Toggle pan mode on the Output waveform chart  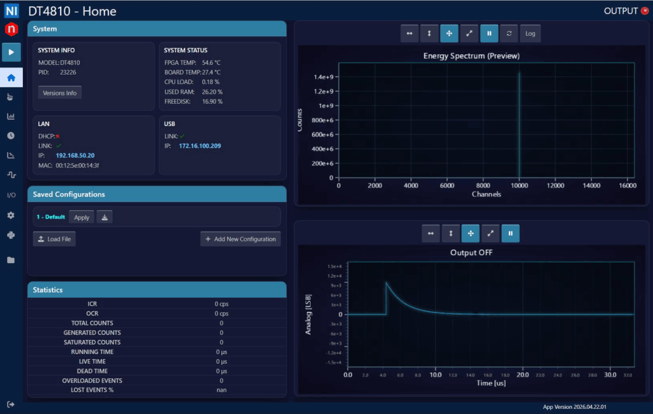471,233
